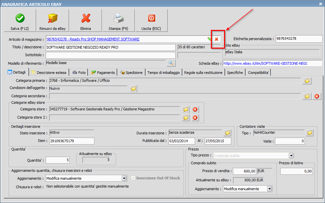Open the 9876543278 Ready Pro article link

[93, 39]
